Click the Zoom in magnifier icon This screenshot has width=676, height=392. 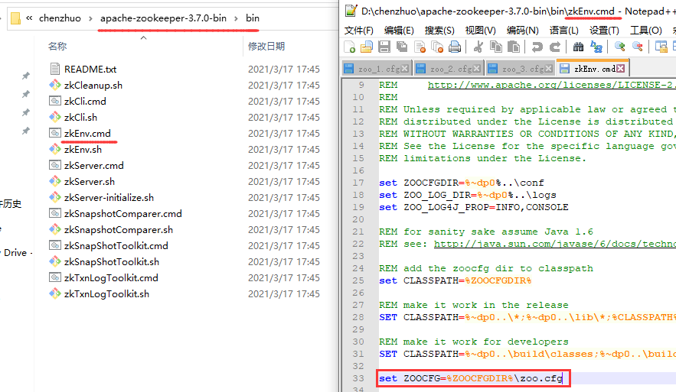pos(619,48)
